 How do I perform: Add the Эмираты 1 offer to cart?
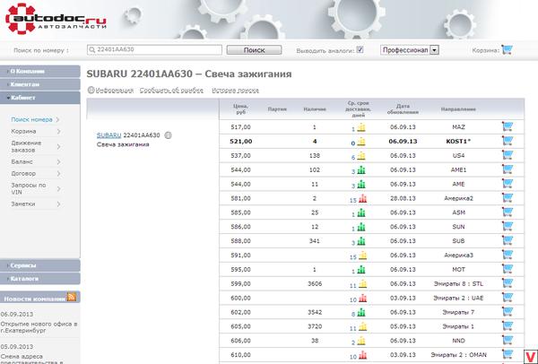508,326
